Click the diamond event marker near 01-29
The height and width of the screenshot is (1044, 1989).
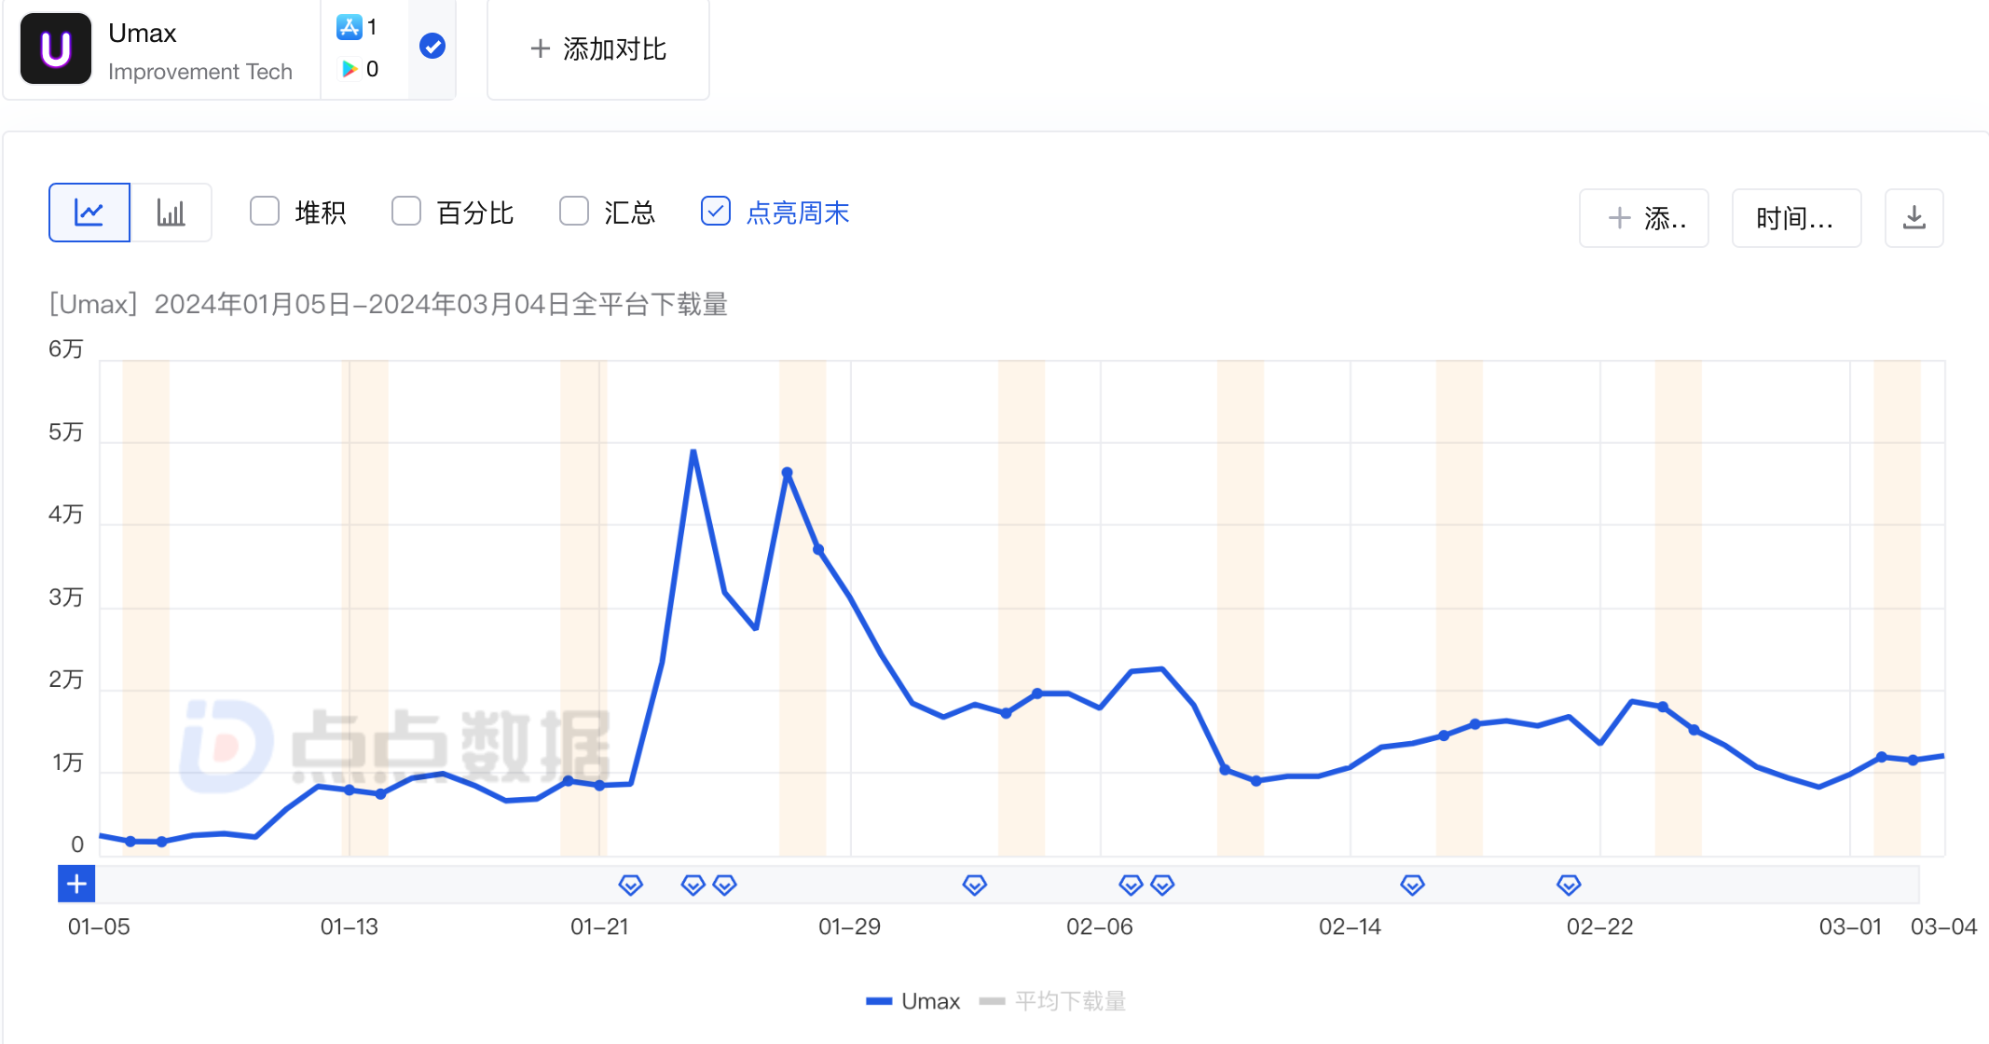click(x=974, y=885)
